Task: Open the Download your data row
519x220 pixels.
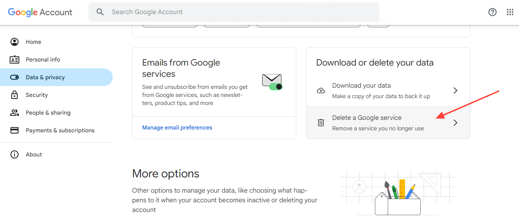Action: click(388, 90)
